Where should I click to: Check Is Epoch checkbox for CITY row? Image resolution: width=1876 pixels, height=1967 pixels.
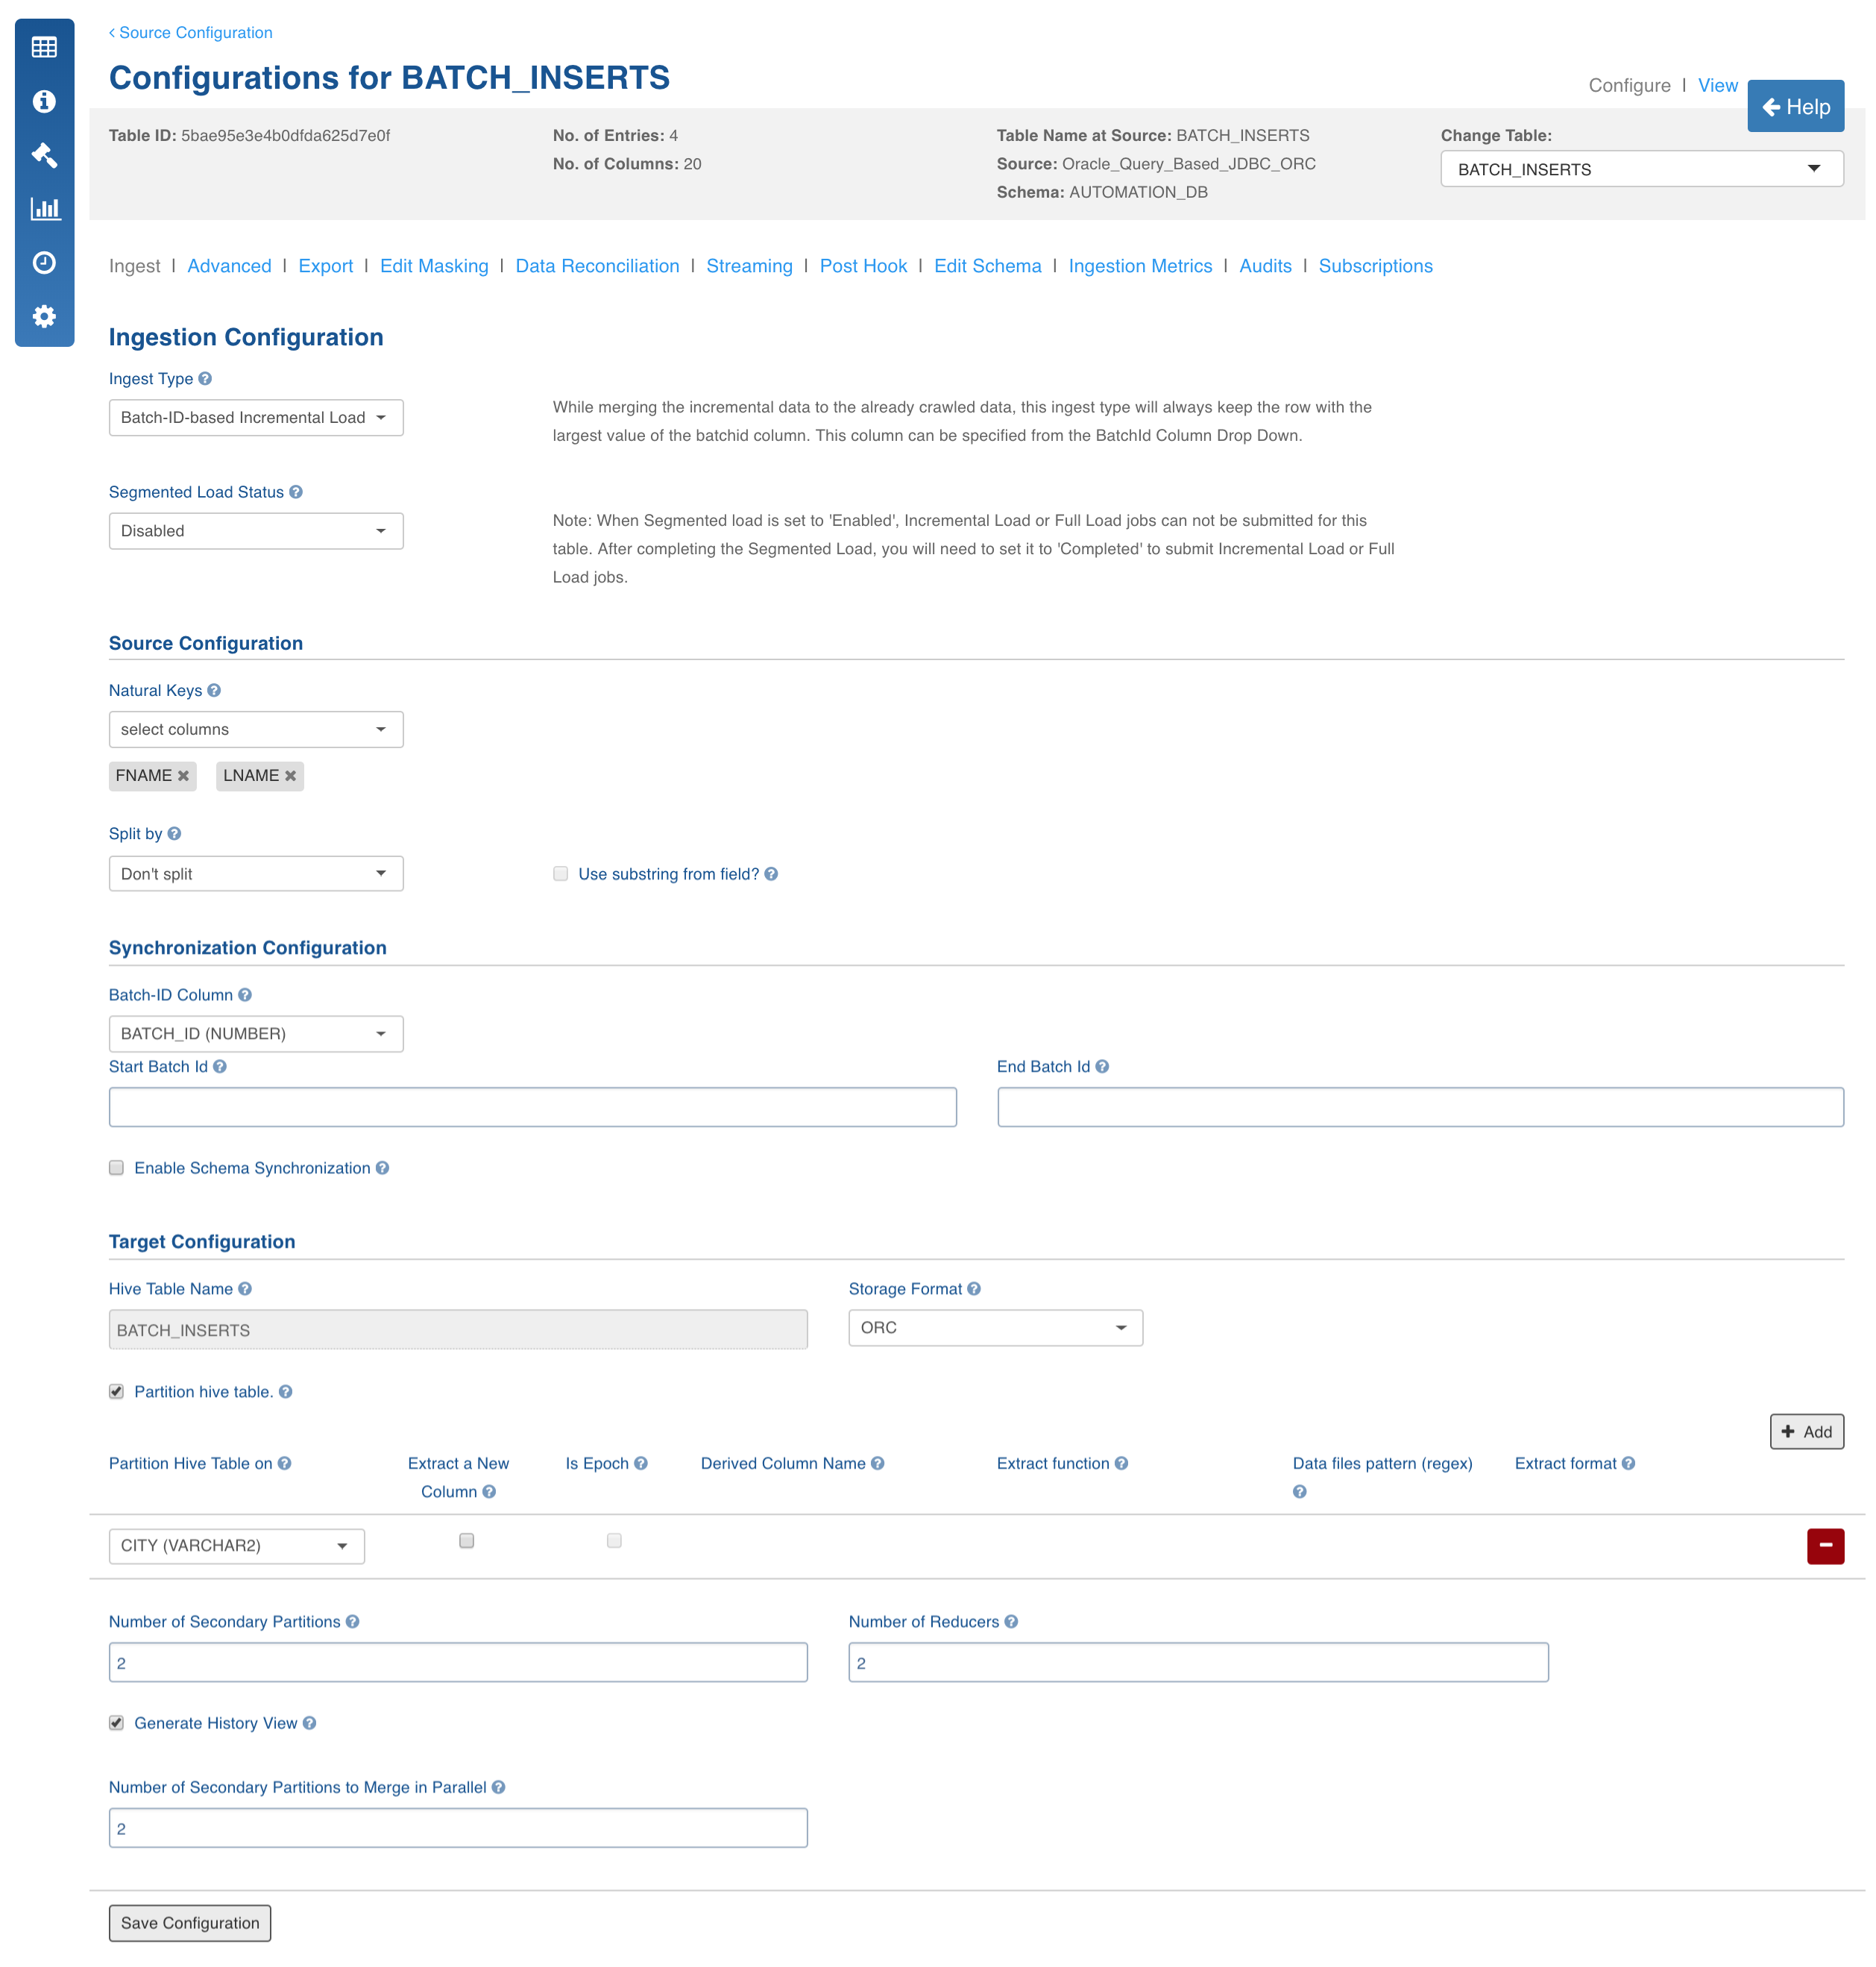[615, 1541]
